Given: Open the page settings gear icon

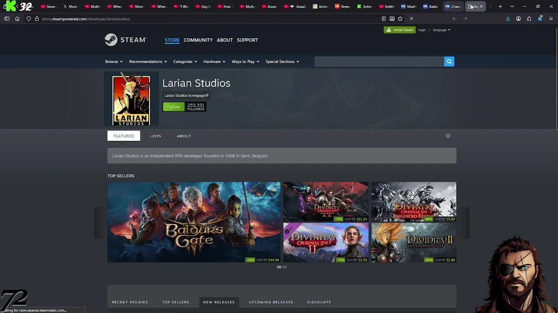Looking at the screenshot, I should [448, 136].
